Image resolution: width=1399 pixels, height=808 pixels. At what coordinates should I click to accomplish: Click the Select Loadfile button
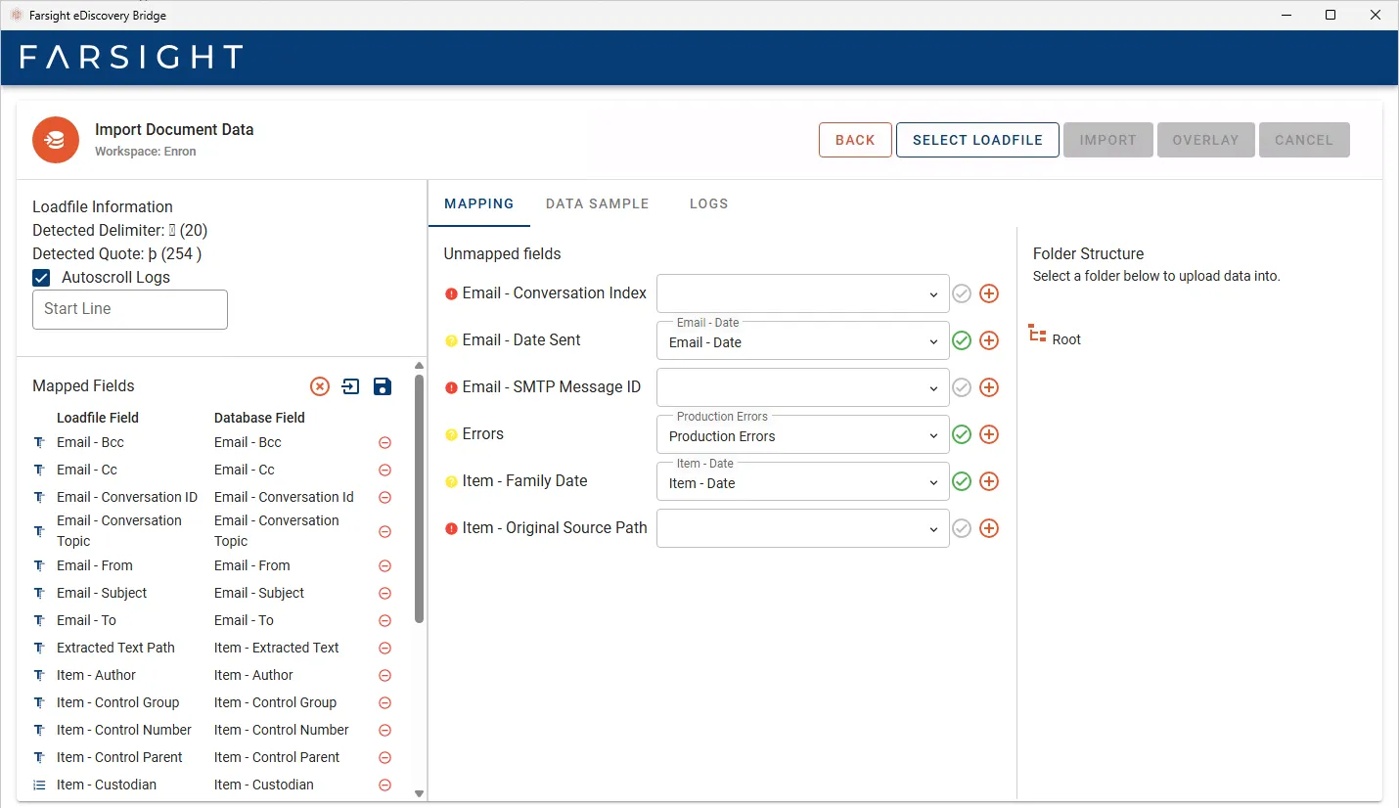[x=977, y=140]
